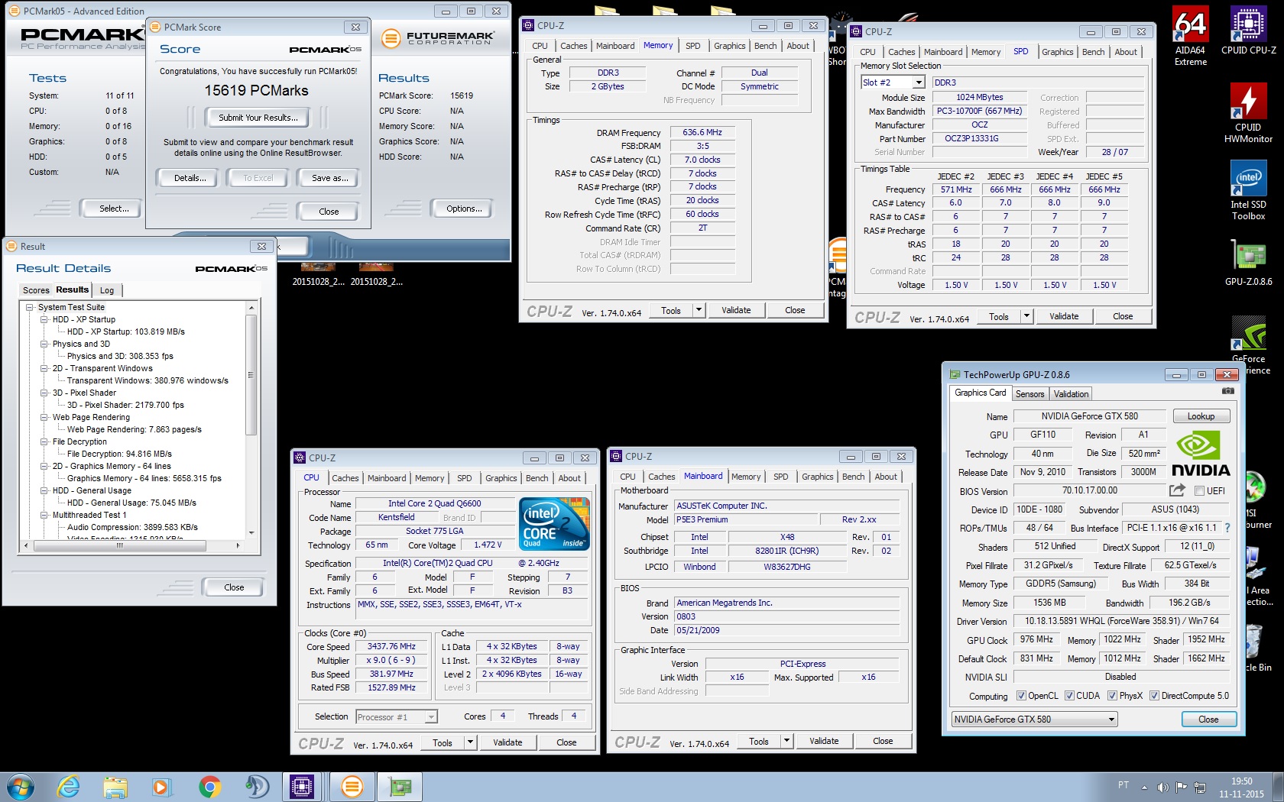Open the Validation tab in GPU-Z
Screen dimensions: 1284x802
(x=1071, y=394)
